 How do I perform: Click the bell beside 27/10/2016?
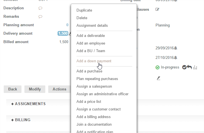coord(176,57)
